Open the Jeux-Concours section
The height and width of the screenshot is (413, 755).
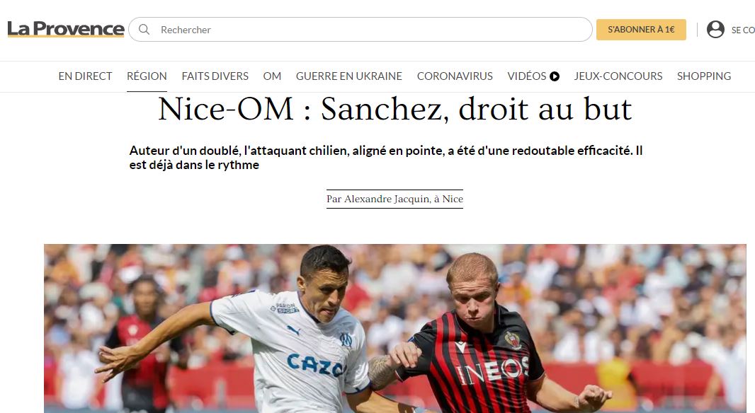618,76
